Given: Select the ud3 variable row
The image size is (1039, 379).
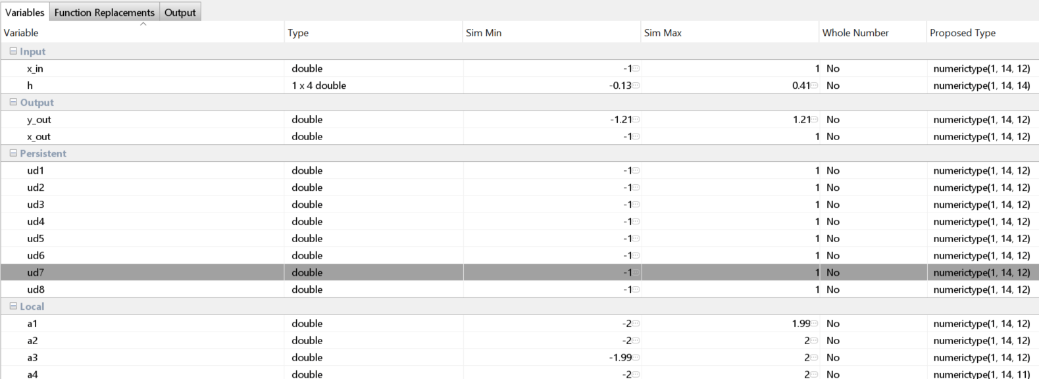Looking at the screenshot, I should pos(36,205).
